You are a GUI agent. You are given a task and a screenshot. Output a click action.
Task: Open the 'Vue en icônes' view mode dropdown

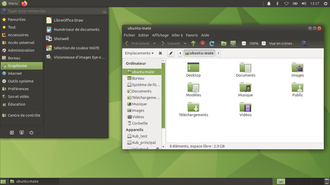pyautogui.click(x=283, y=43)
